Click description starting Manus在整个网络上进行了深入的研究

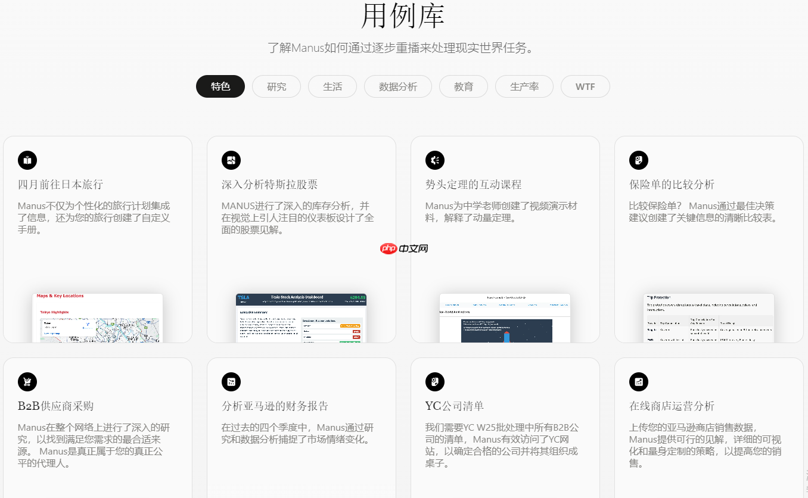coord(94,446)
